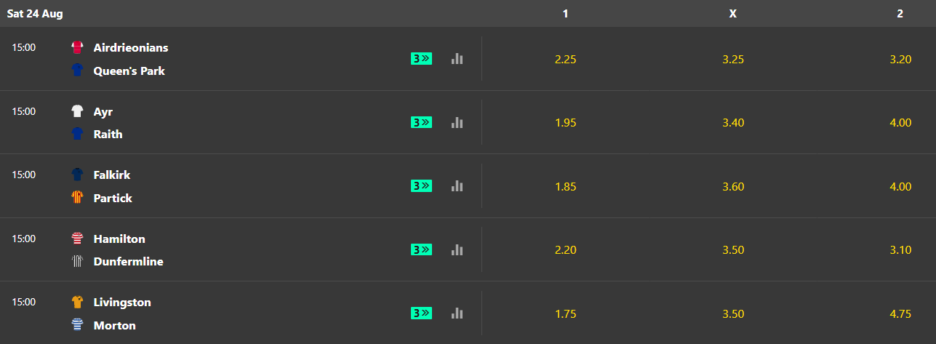Viewport: 936px width, 344px height.
Task: Open the Dunfermline team link
Action: [x=129, y=261]
